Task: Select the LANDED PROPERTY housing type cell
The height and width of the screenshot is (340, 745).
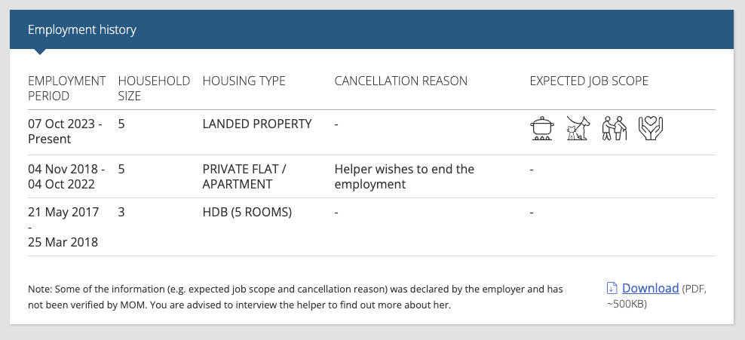Action: coord(257,124)
